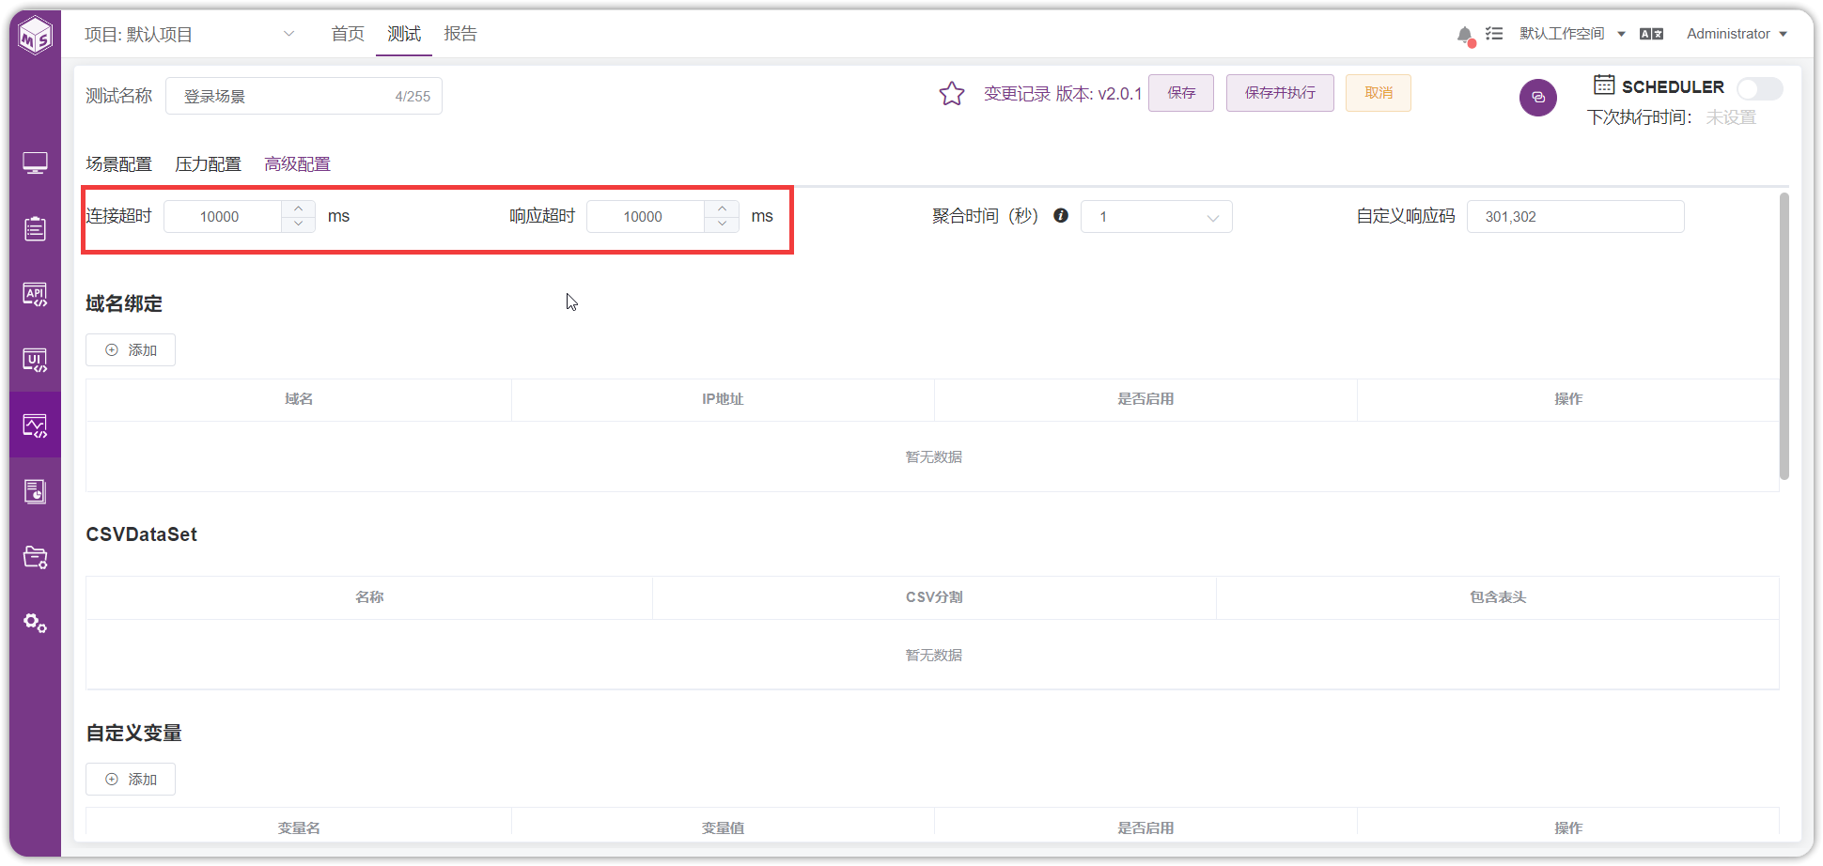Open the test tracking clipboard icon

click(35, 228)
